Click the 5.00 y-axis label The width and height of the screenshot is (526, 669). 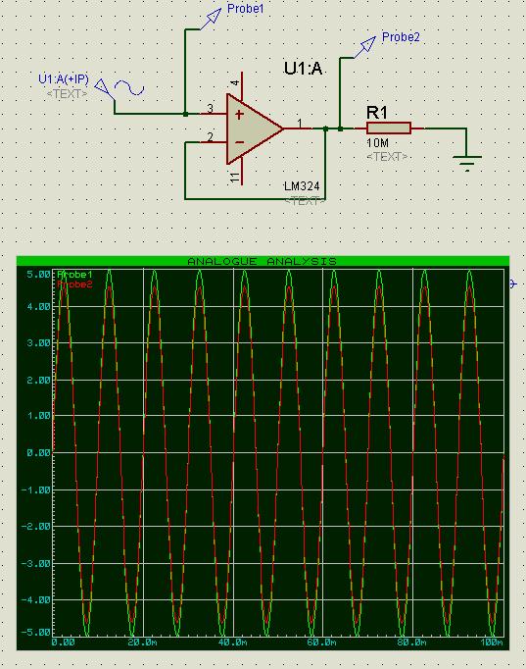click(38, 275)
